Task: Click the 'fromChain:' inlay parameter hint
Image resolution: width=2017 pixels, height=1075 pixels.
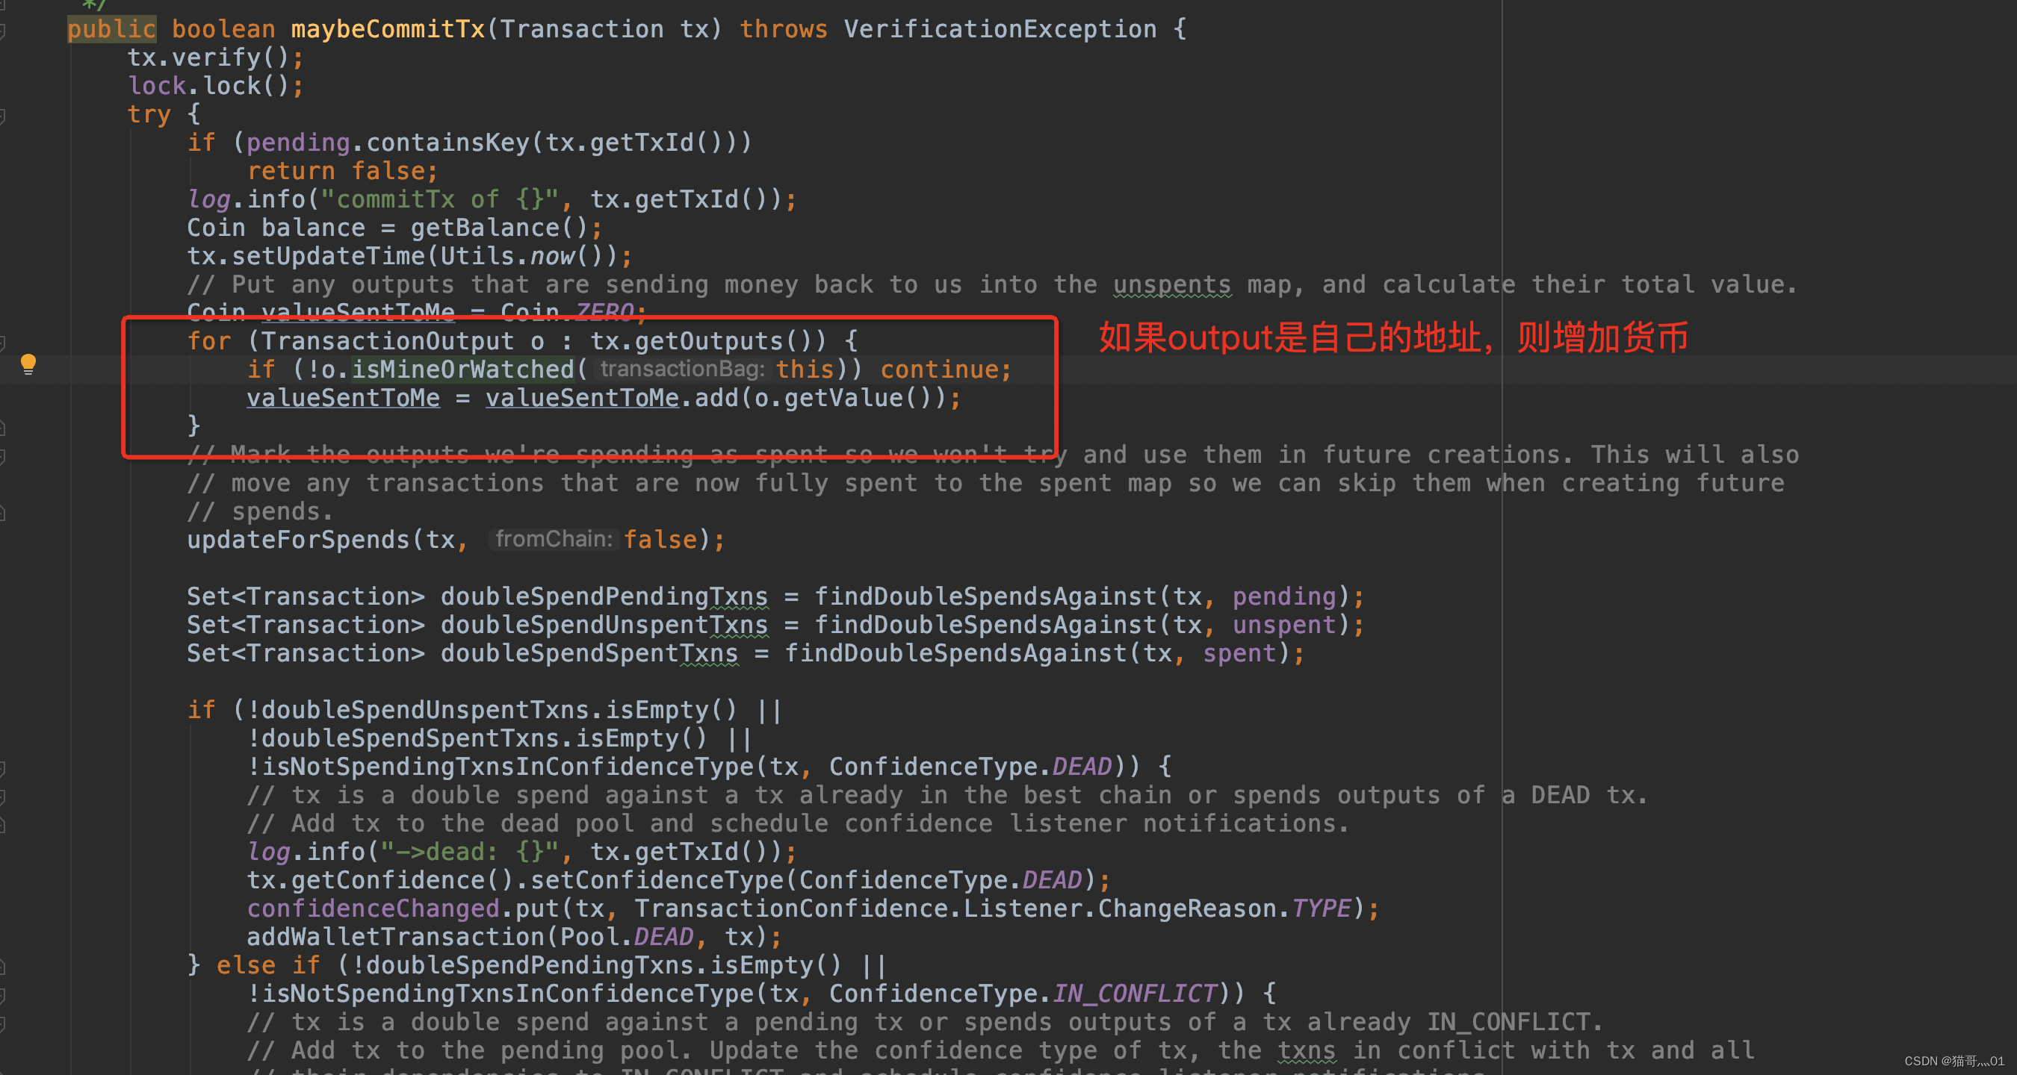Action: (553, 539)
